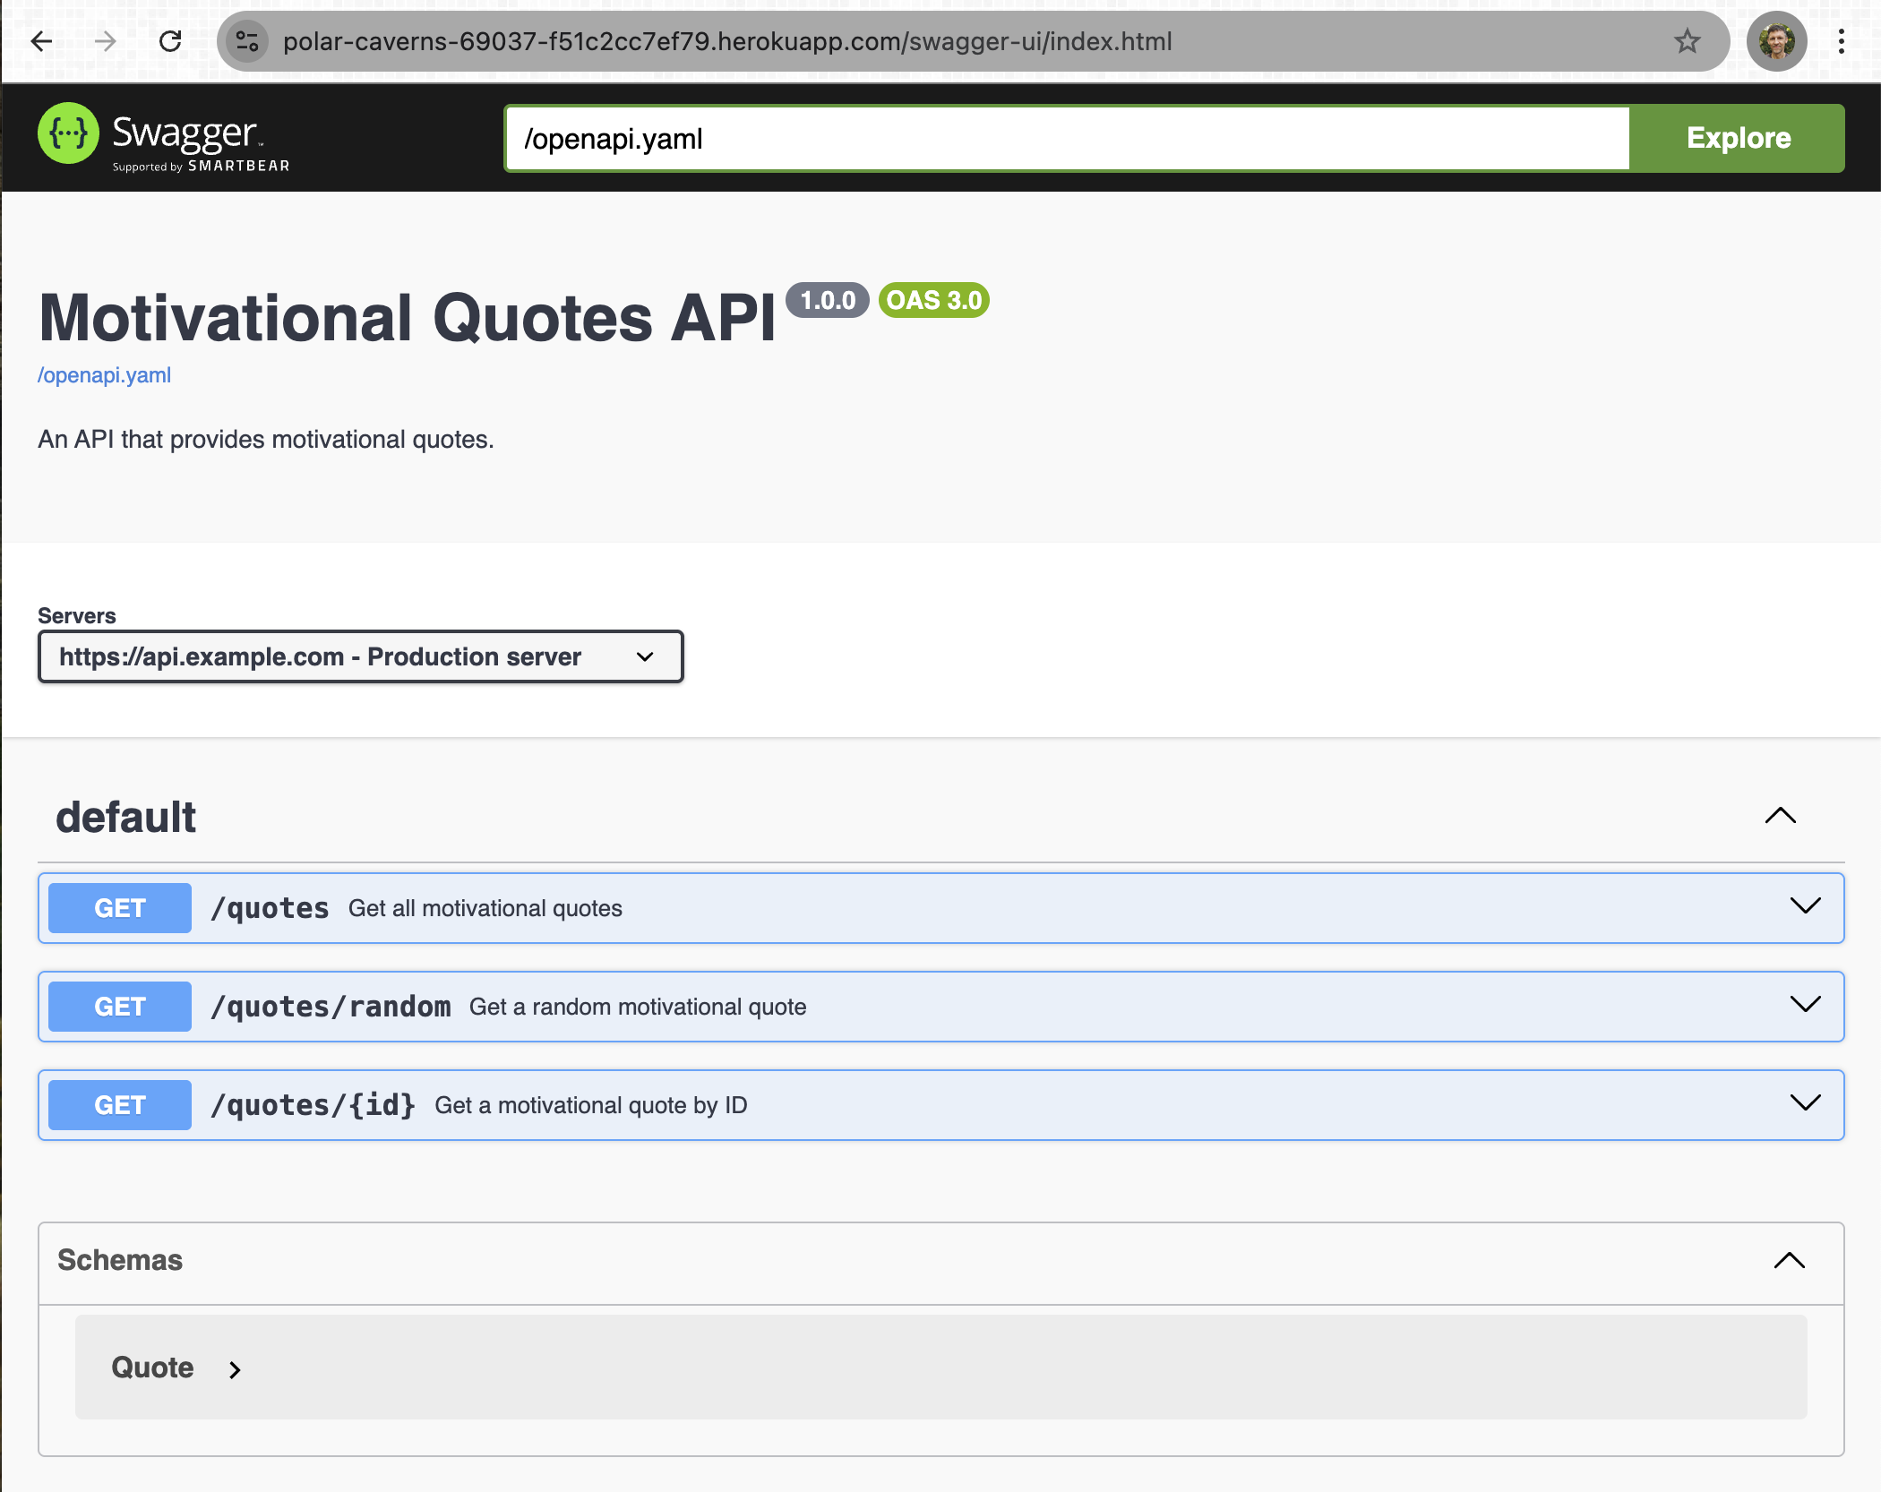Open browser three-dot menu
The height and width of the screenshot is (1492, 1881).
(x=1841, y=41)
